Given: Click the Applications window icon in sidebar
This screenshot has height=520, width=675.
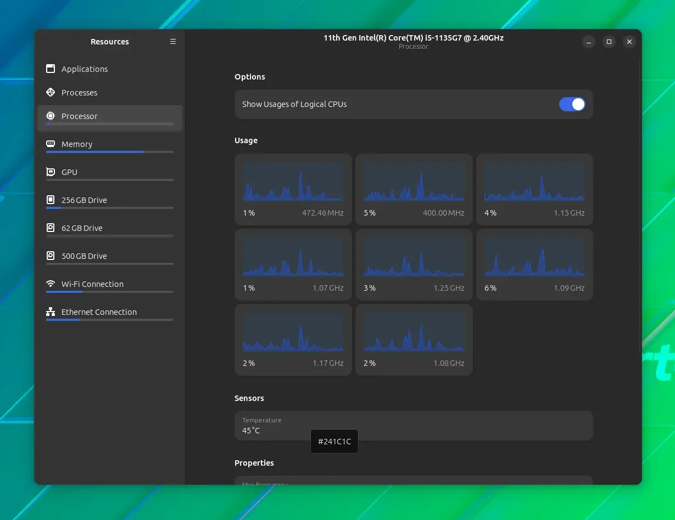Looking at the screenshot, I should [x=51, y=69].
